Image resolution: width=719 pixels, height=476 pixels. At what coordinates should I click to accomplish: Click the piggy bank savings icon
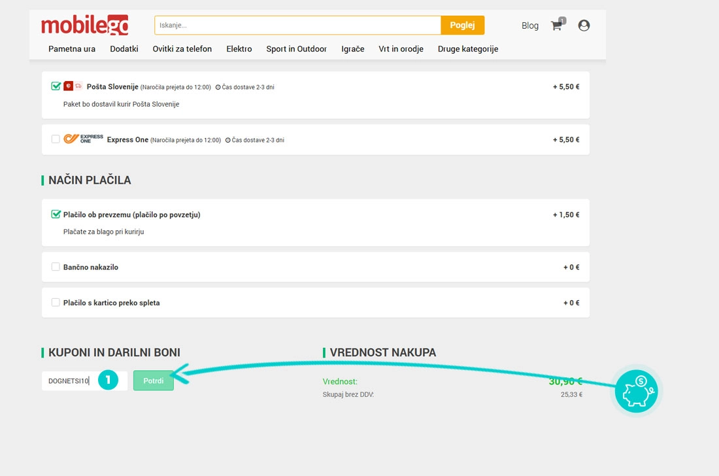636,391
